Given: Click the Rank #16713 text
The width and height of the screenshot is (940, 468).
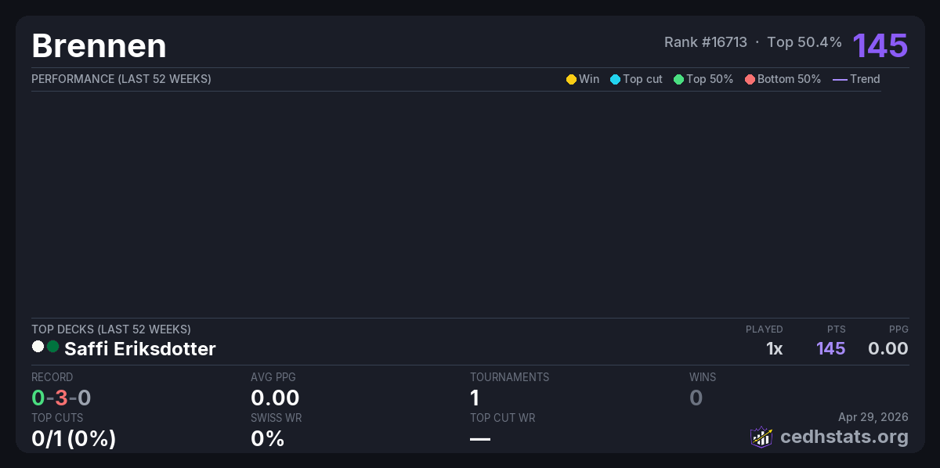Looking at the screenshot, I should pos(705,42).
